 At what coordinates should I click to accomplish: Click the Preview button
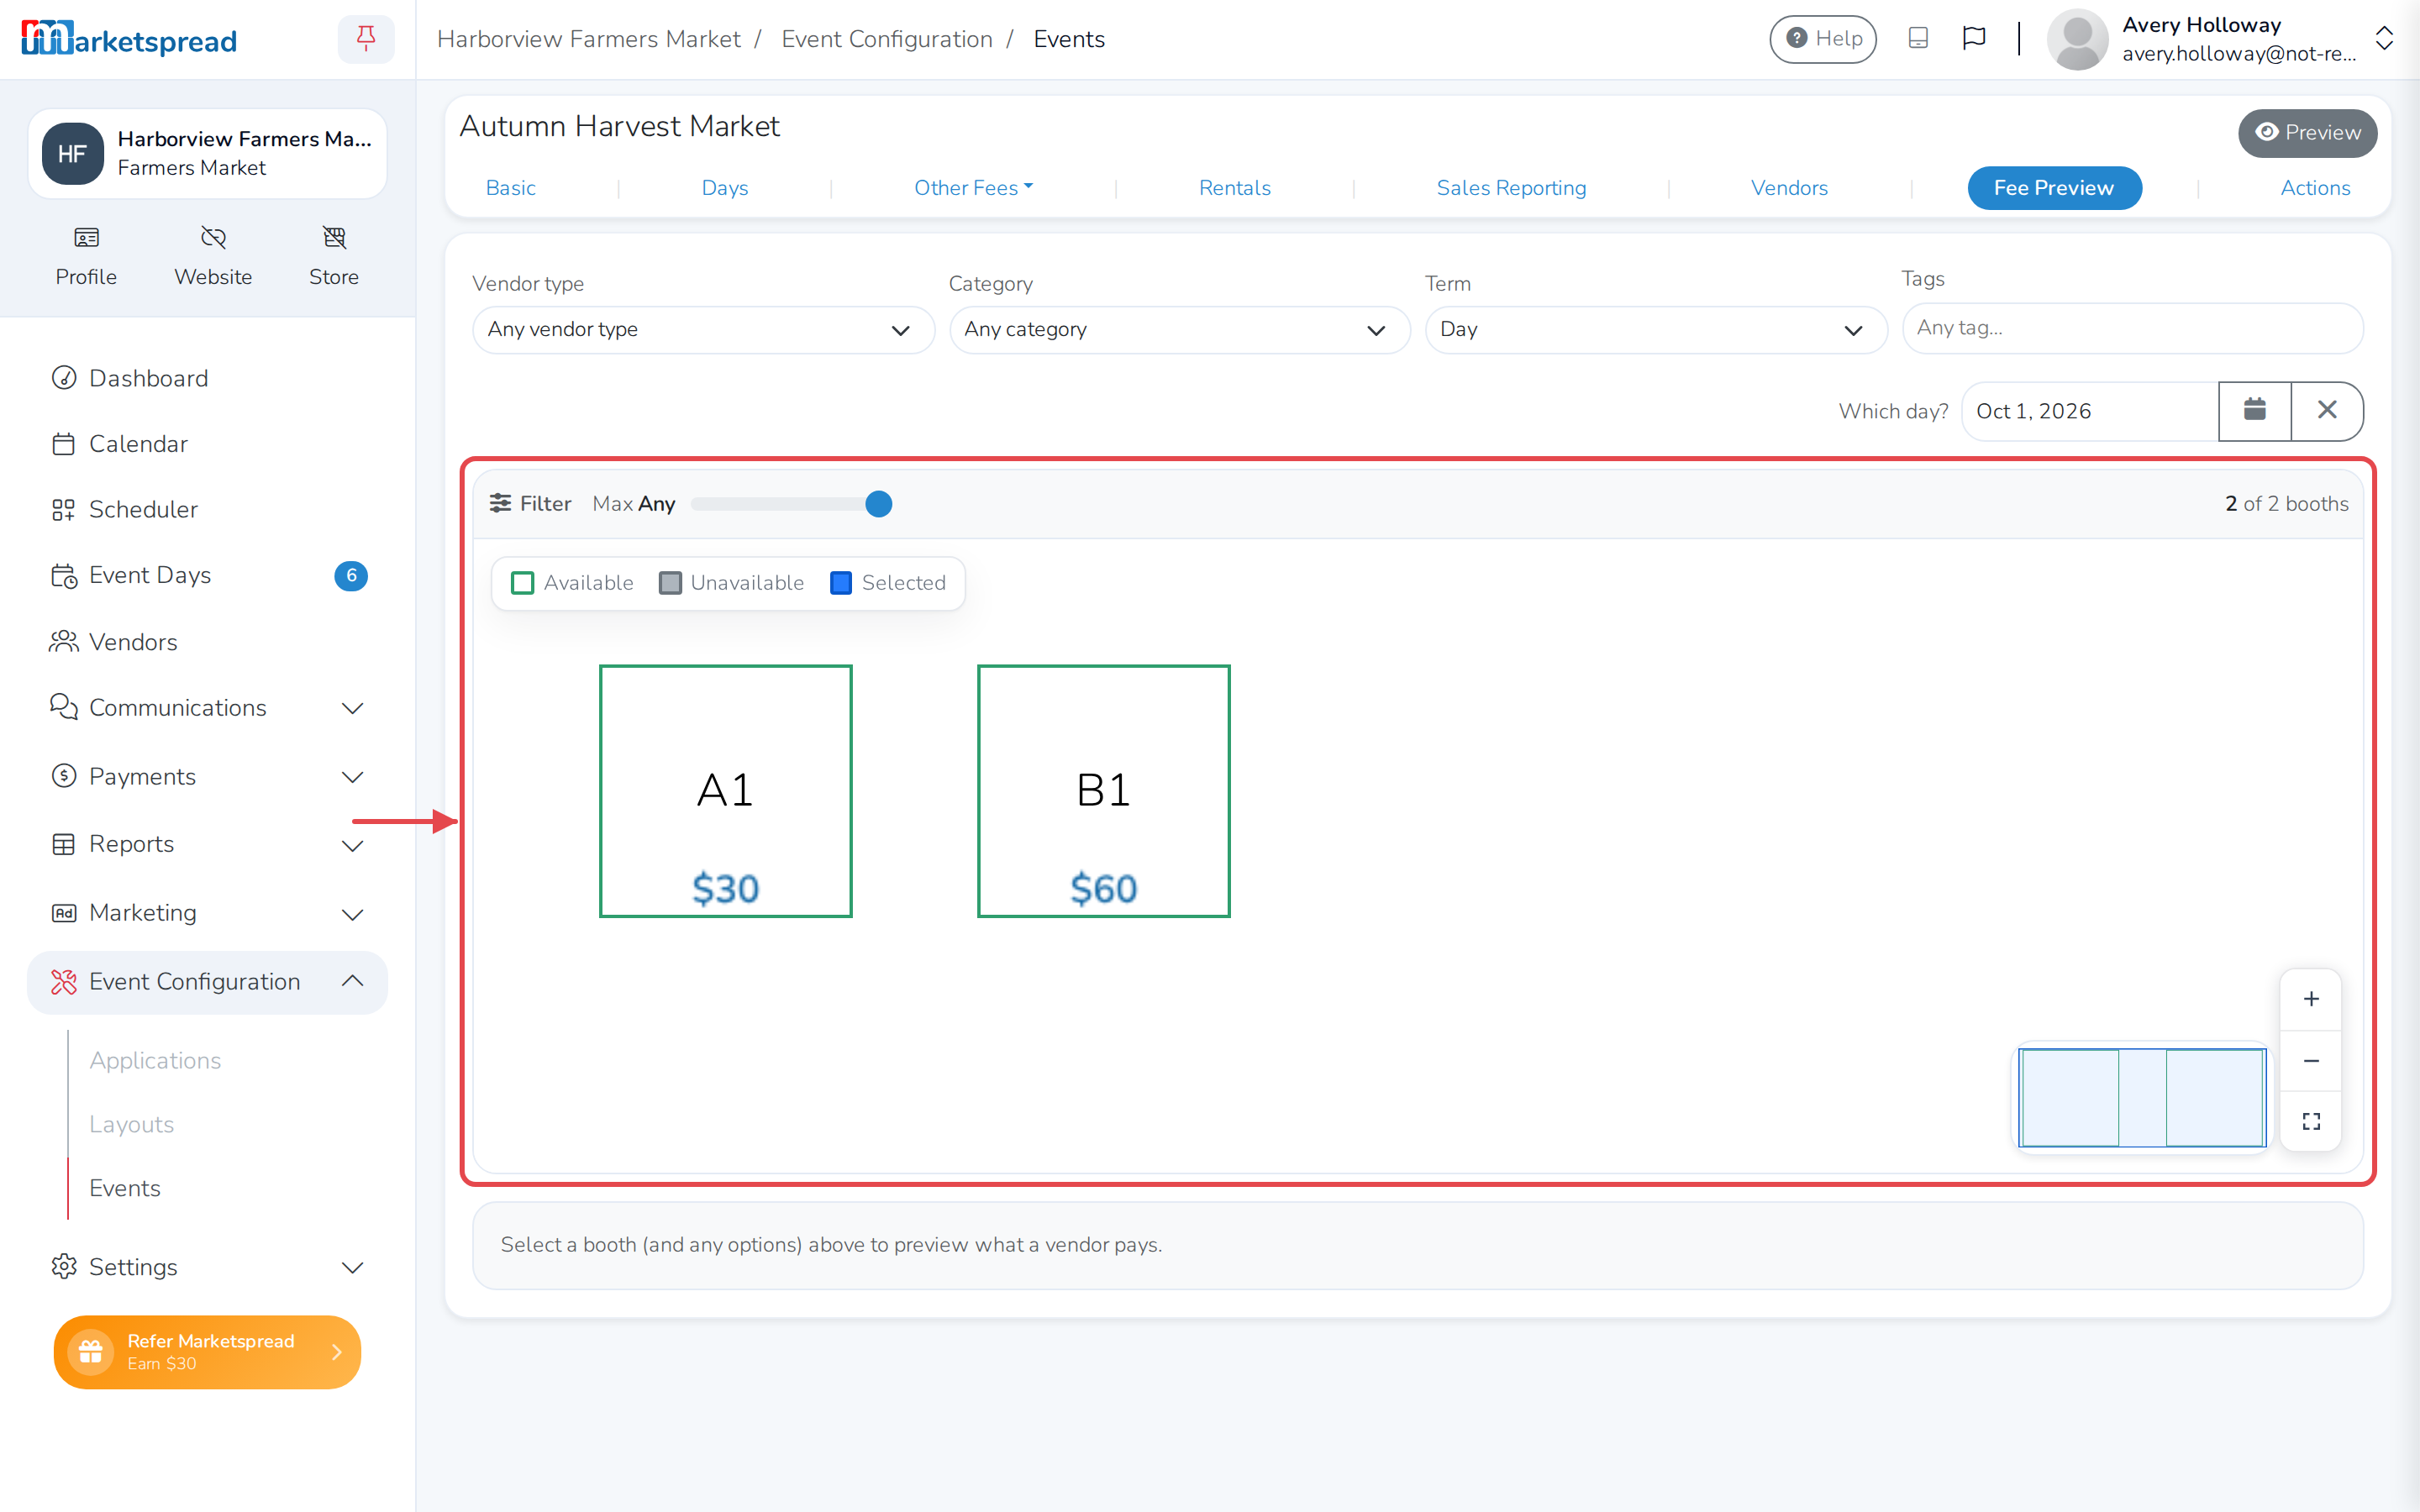(2307, 133)
